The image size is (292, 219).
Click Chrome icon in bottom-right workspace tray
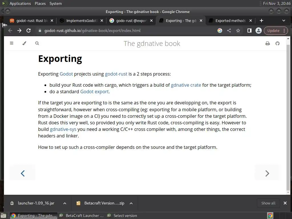[270, 216]
